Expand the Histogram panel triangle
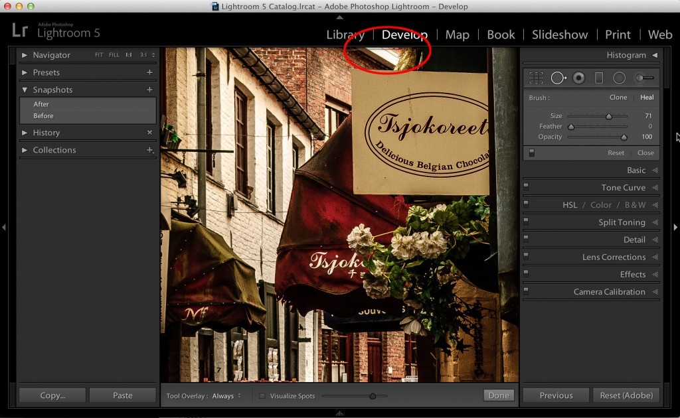680x418 pixels. [x=655, y=55]
